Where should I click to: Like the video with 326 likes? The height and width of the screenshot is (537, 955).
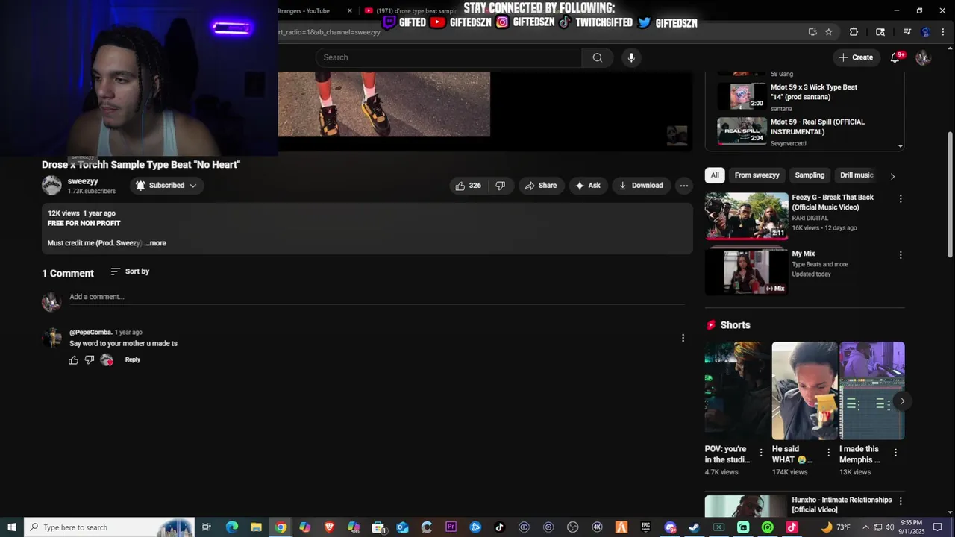tap(469, 186)
